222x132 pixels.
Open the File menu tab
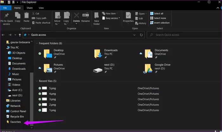click(x=5, y=8)
